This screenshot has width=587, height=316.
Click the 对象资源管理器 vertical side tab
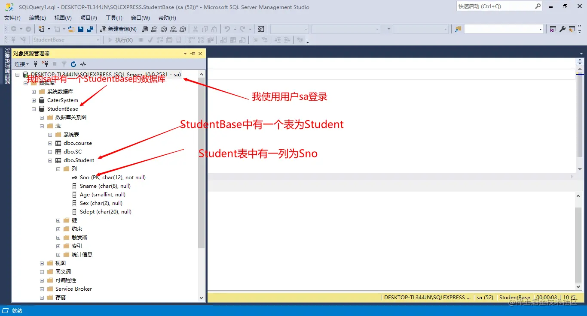7,66
